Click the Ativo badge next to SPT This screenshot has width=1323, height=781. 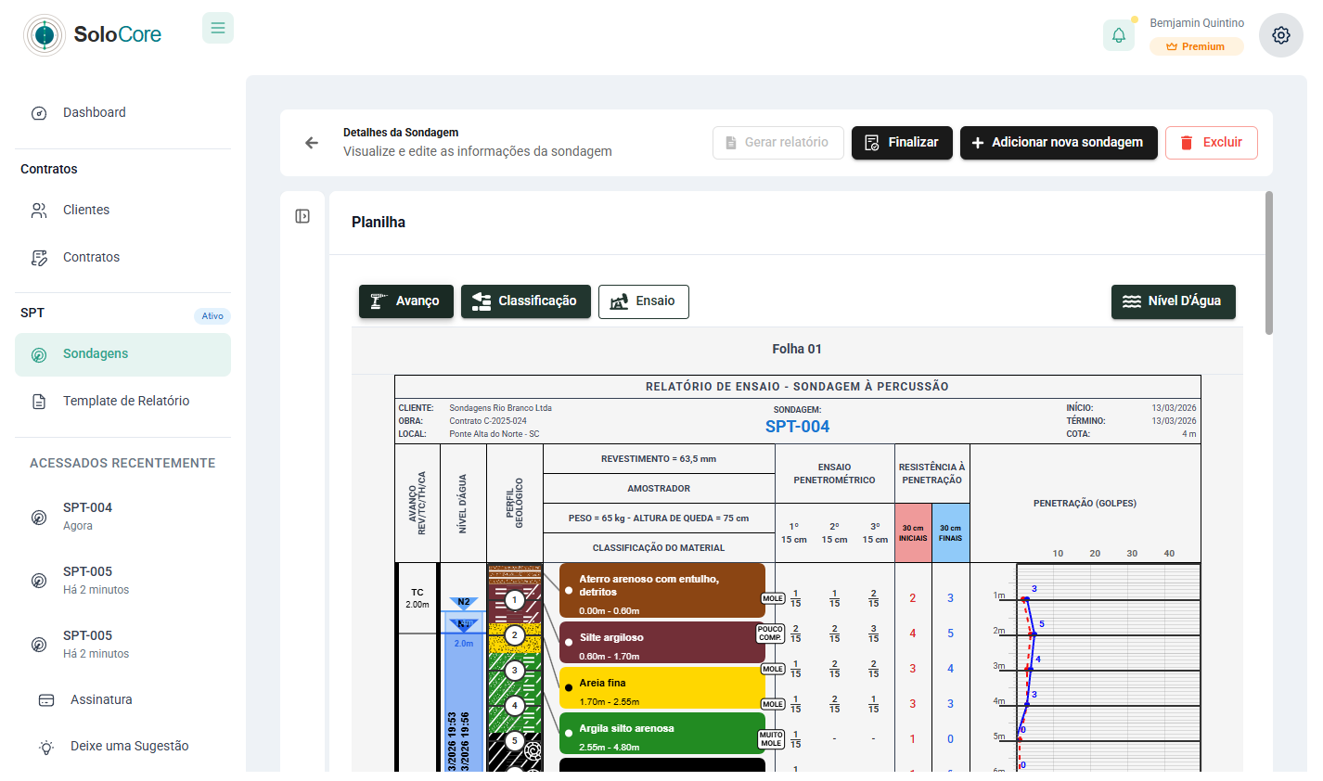[x=212, y=315]
